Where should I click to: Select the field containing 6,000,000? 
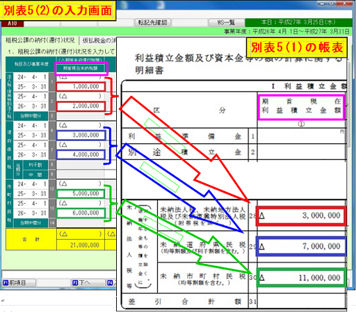pos(81,213)
